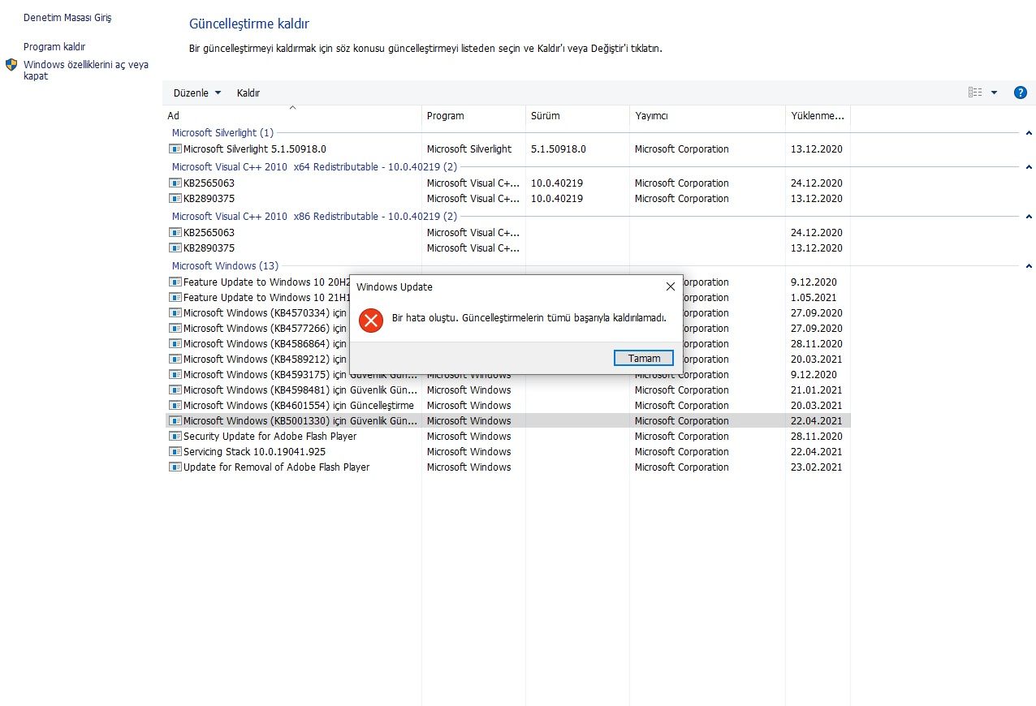Click the KB4577266 update icon
Viewport: 1036px width, 706px height.
(175, 329)
